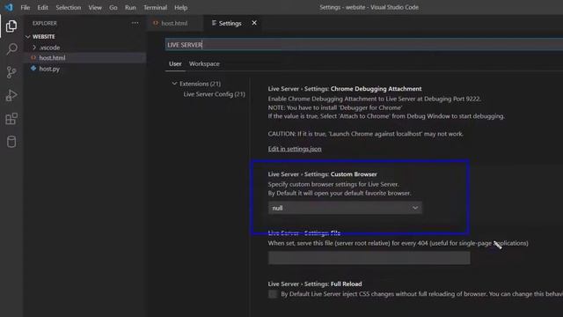Click Edit in settings.json link
563x317 pixels.
(295, 149)
